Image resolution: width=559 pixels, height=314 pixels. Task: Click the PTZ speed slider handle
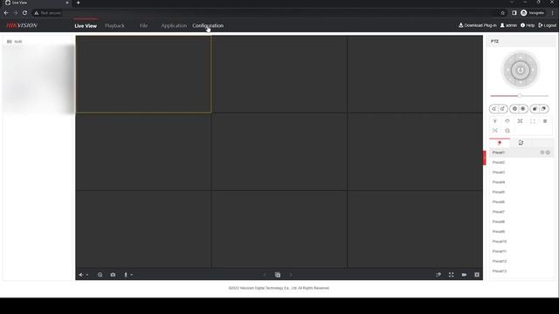(x=520, y=96)
